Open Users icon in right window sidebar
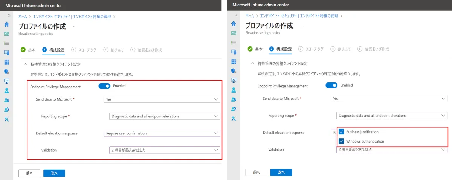 click(x=234, y=90)
